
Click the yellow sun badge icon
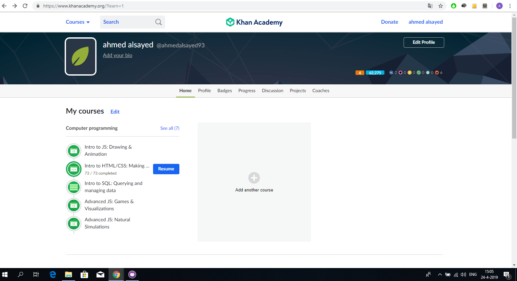pyautogui.click(x=409, y=73)
